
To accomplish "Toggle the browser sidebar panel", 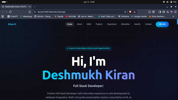I will pyautogui.click(x=160, y=12).
